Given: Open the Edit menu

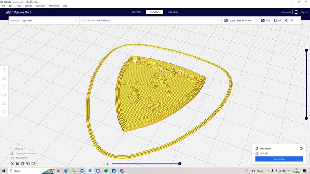Looking at the screenshot, I should coord(11,6).
